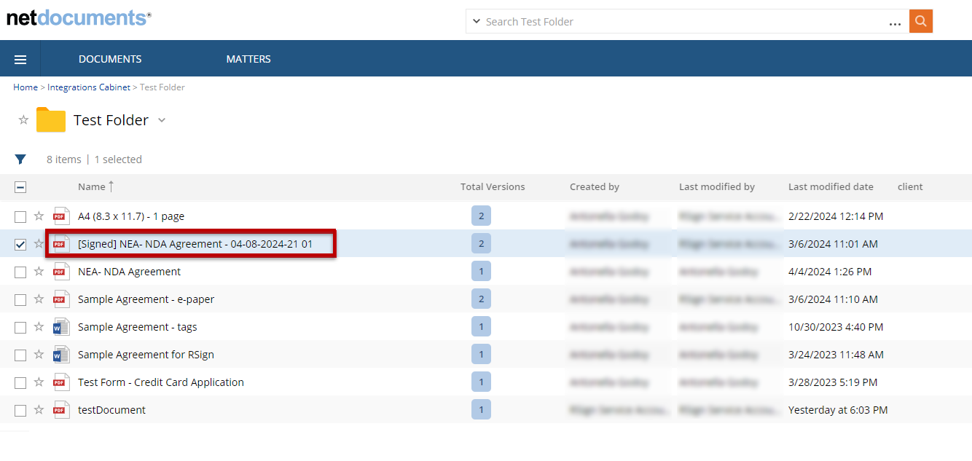Click date 4/4/2024 1:26 PM

[x=830, y=272]
